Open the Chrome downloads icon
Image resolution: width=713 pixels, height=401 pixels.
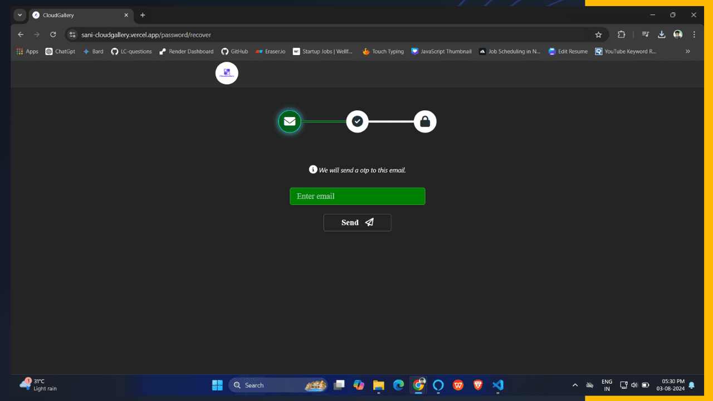coord(661,35)
